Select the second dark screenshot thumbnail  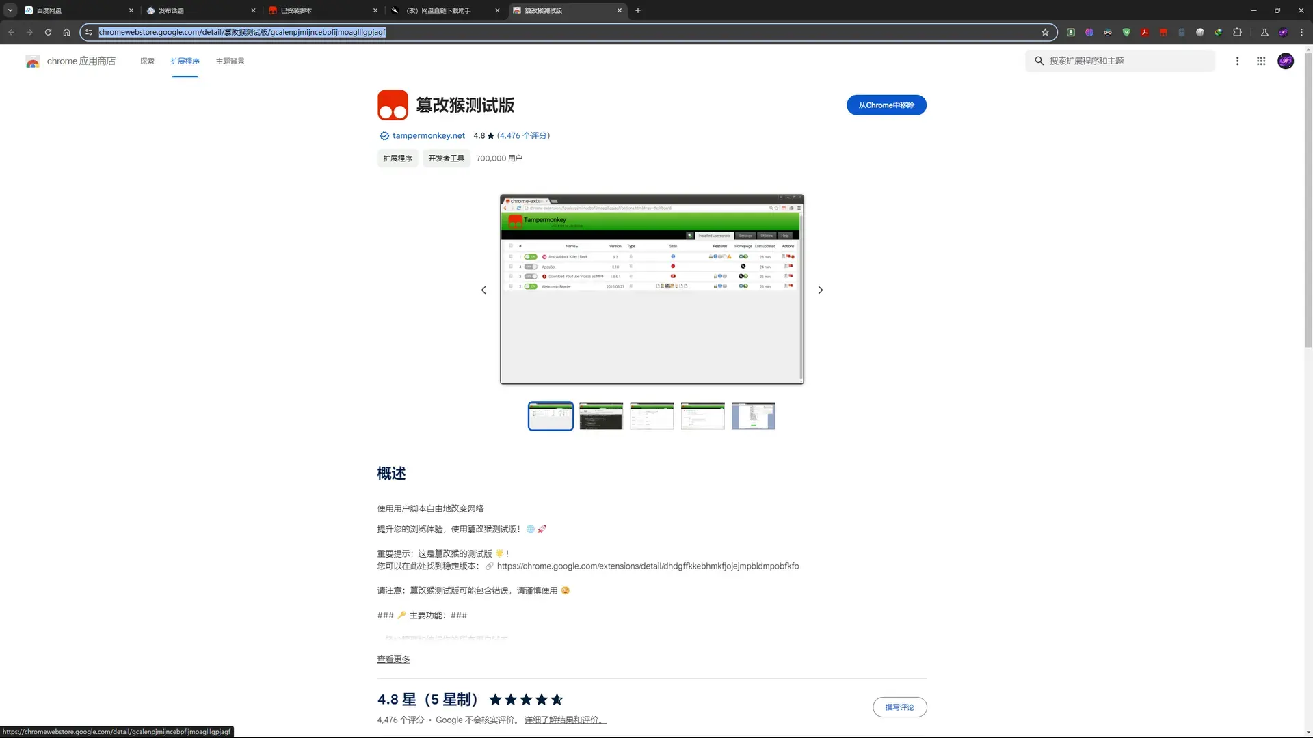601,416
